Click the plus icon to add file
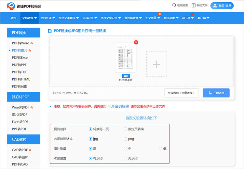The width and height of the screenshot is (244, 169). tap(156, 64)
